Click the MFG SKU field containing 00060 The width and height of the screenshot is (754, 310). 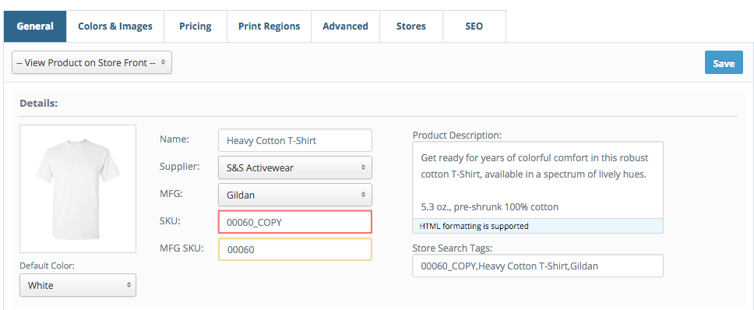(294, 249)
